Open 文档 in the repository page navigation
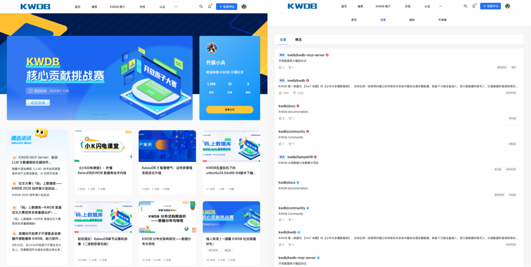The image size is (531, 267). tap(408, 6)
